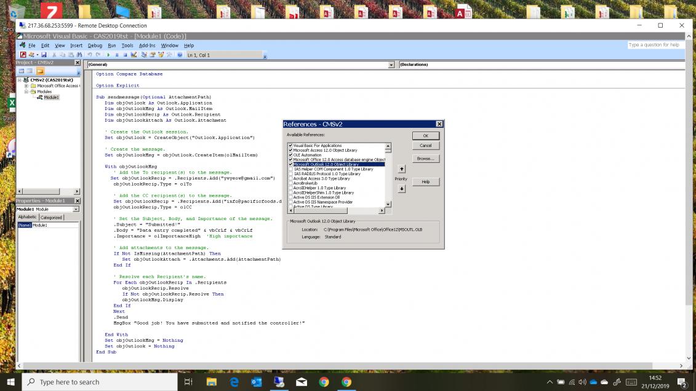Image resolution: width=696 pixels, height=391 pixels.
Task: Open the Object Browser toolbar icon
Action: click(161, 55)
